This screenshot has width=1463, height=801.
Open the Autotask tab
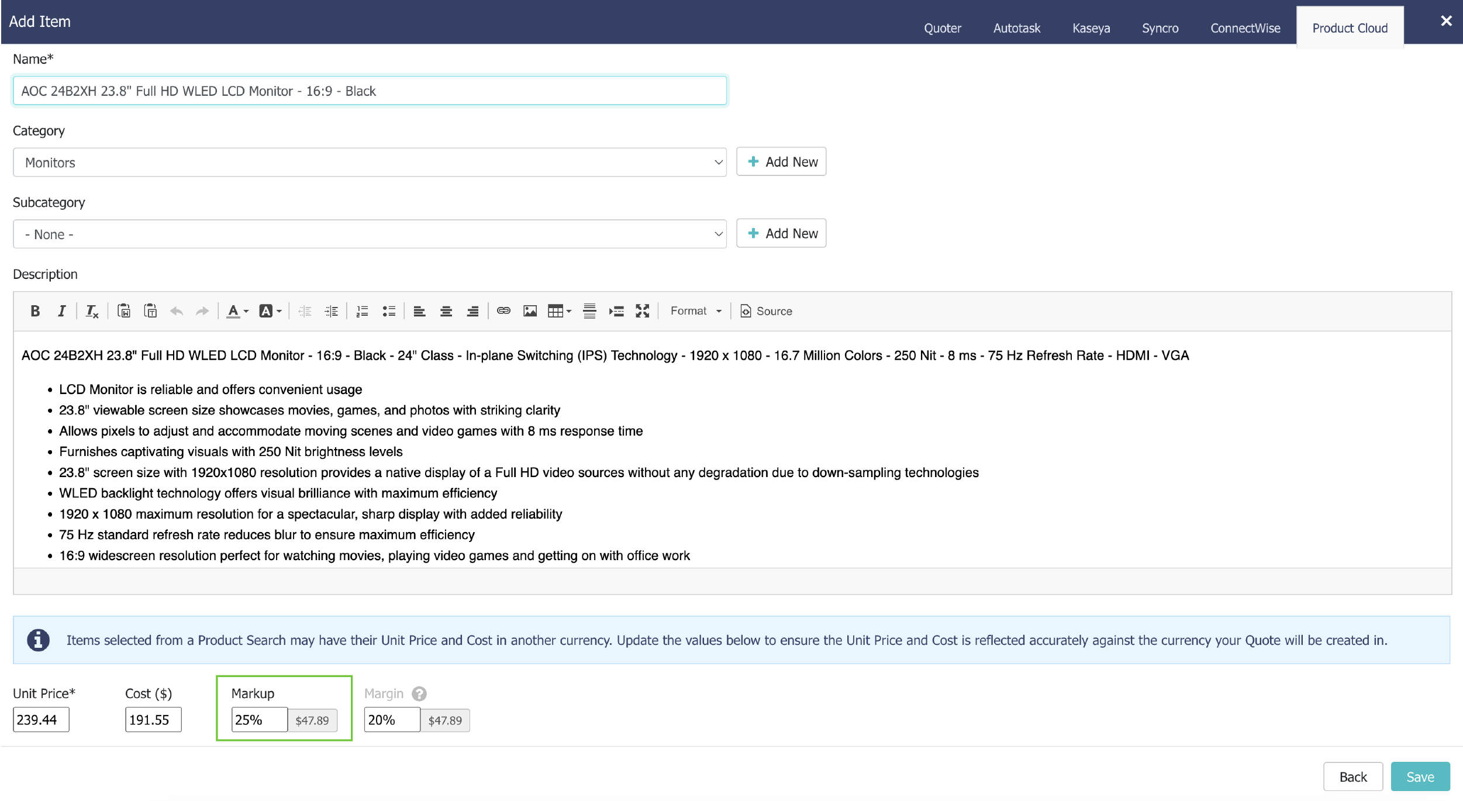click(1016, 28)
